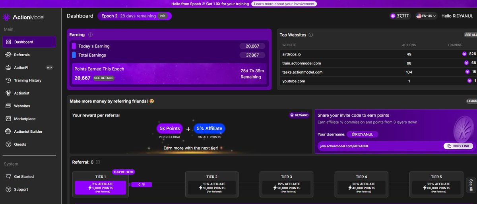Click the gift icon in Reward badge
The height and width of the screenshot is (204, 477).
[x=292, y=115]
